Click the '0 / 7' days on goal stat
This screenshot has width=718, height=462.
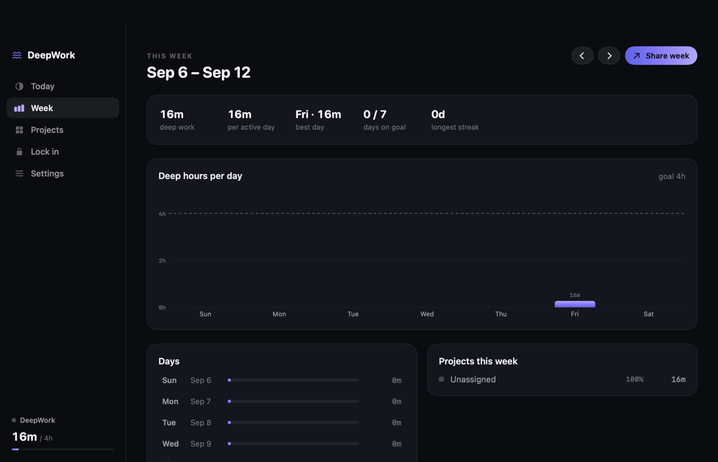pos(384,120)
